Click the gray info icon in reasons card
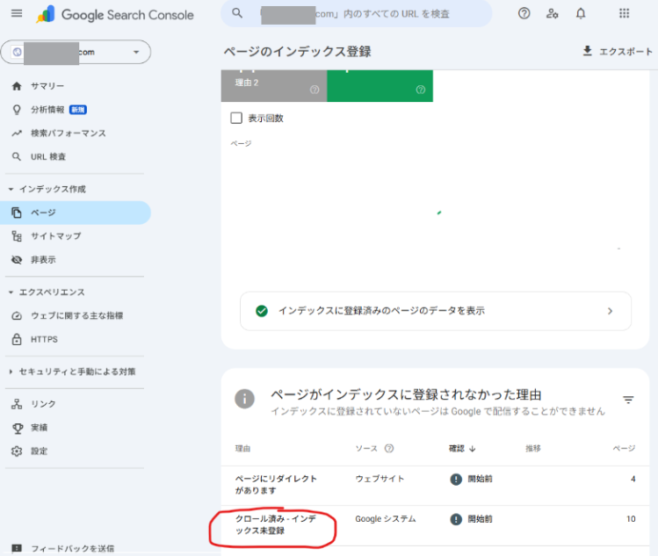The image size is (658, 556). [244, 399]
